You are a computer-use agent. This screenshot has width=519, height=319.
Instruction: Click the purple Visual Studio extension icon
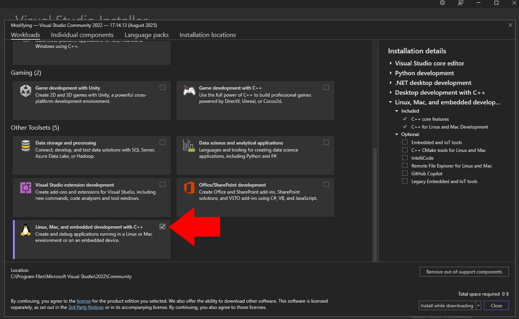[26, 188]
